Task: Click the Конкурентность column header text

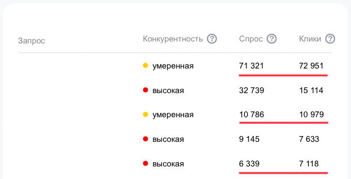Action: click(x=173, y=39)
